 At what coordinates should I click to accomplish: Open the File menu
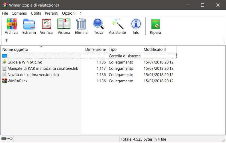coord(5,13)
